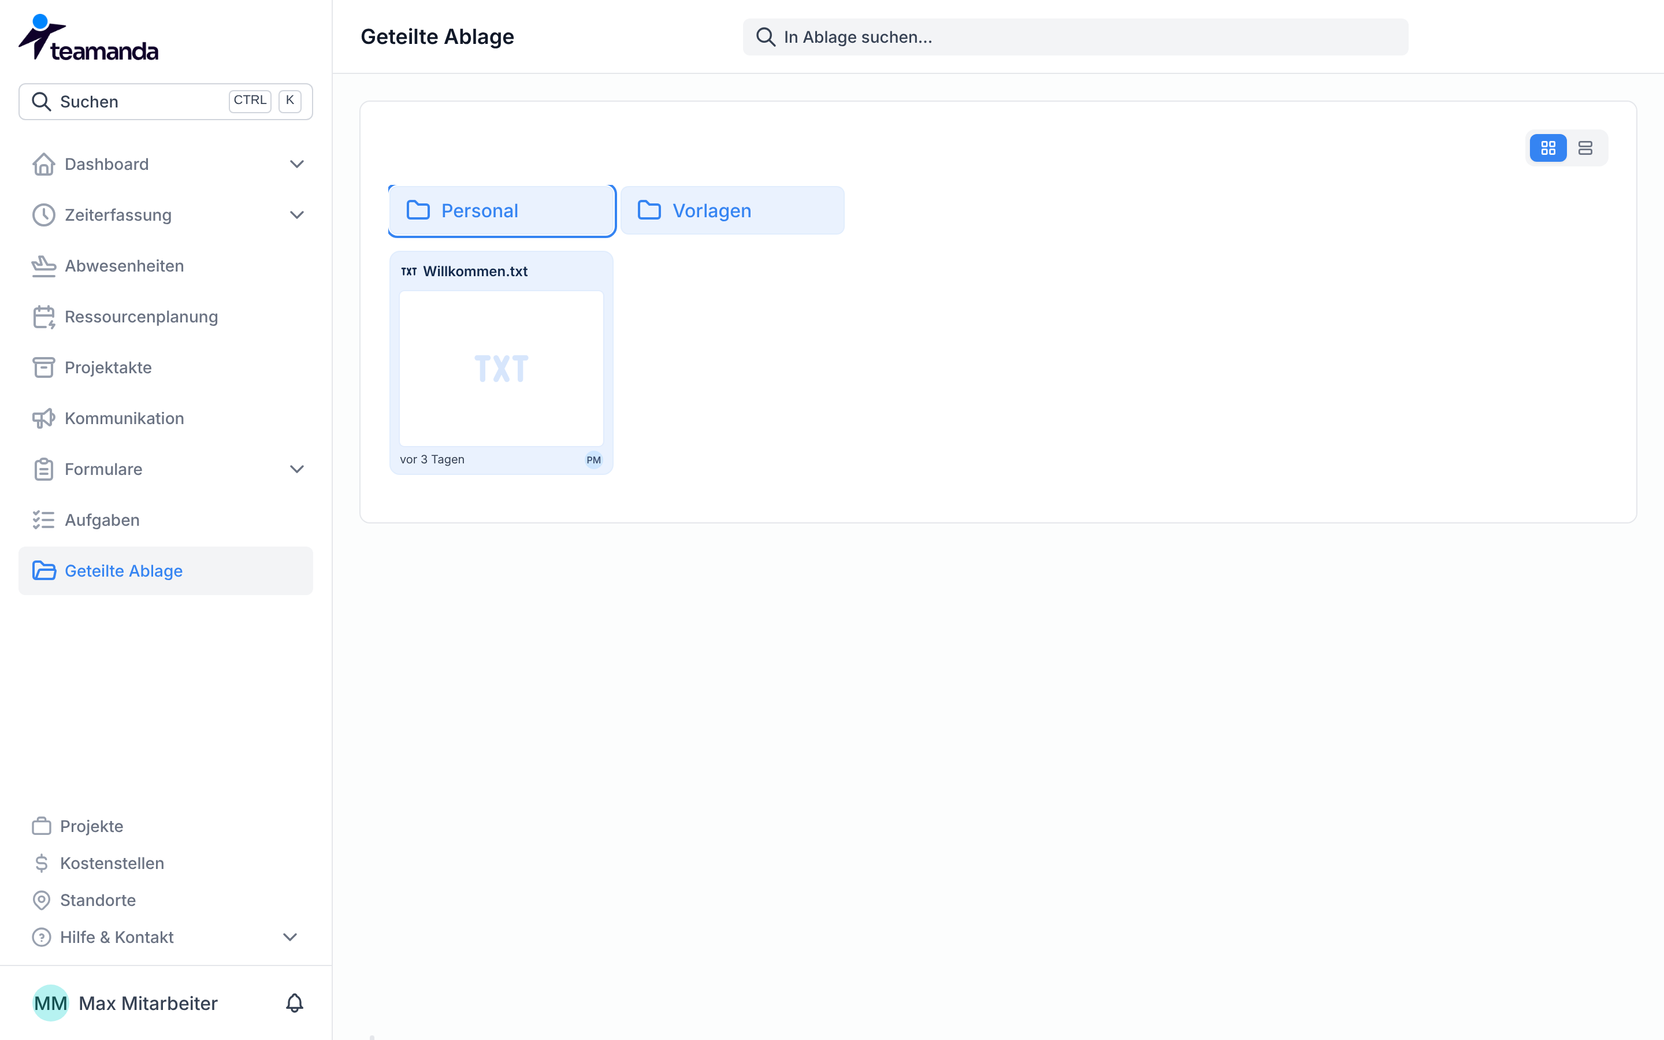This screenshot has height=1040, width=1664.
Task: Click the Abwesenheiten plane icon
Action: click(x=43, y=266)
